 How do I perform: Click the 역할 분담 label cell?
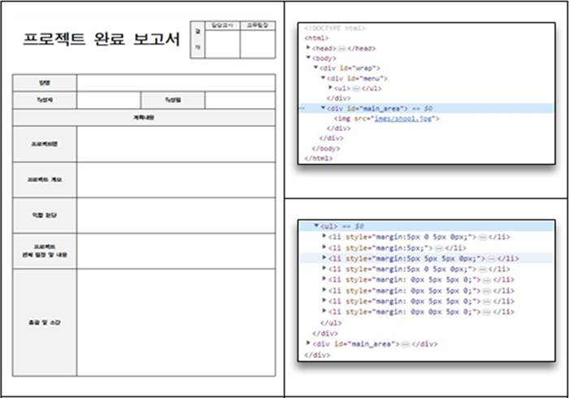(x=45, y=216)
